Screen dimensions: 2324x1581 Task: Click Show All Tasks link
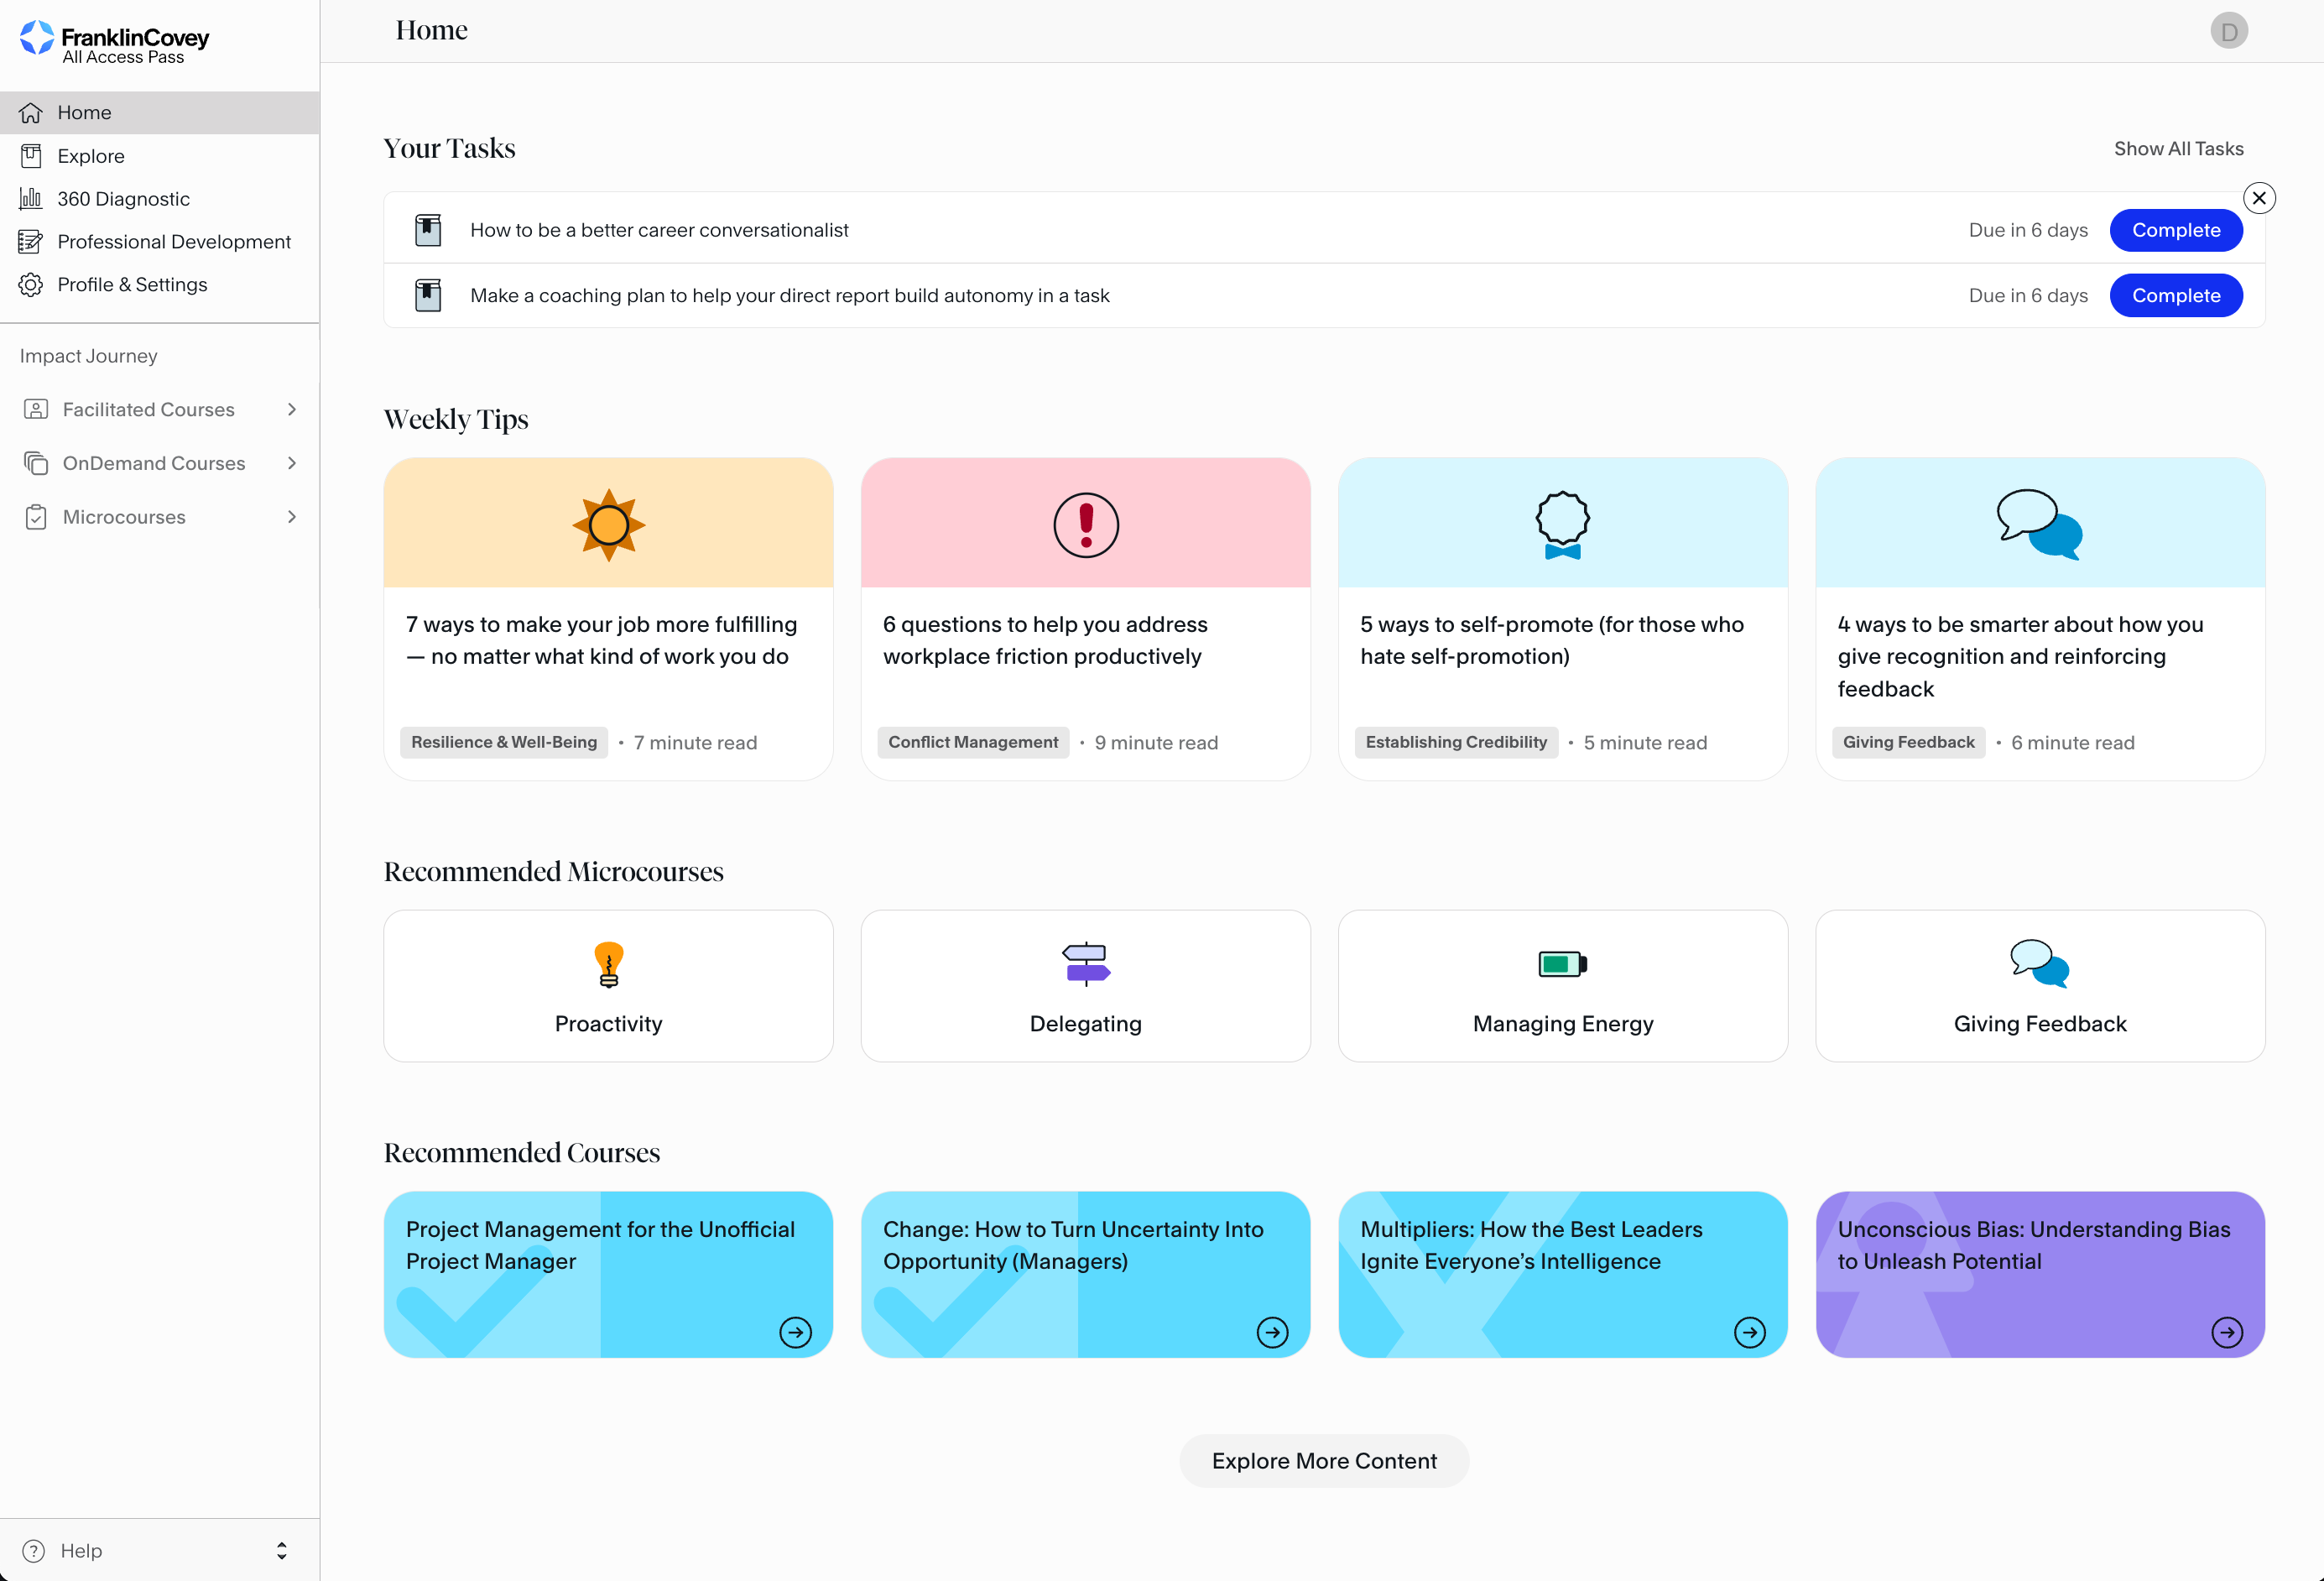[x=2178, y=149]
